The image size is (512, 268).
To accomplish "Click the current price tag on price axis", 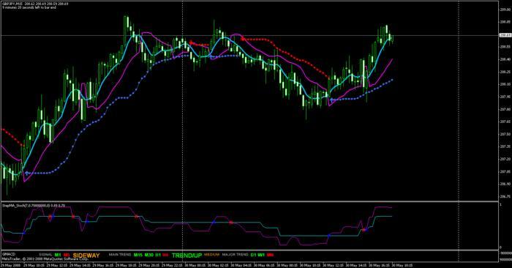I will pos(505,35).
